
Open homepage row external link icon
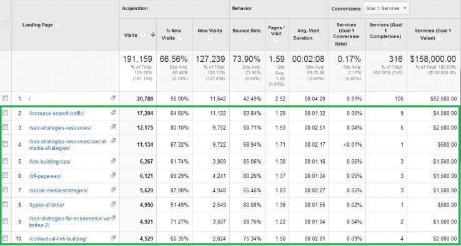tap(113, 98)
